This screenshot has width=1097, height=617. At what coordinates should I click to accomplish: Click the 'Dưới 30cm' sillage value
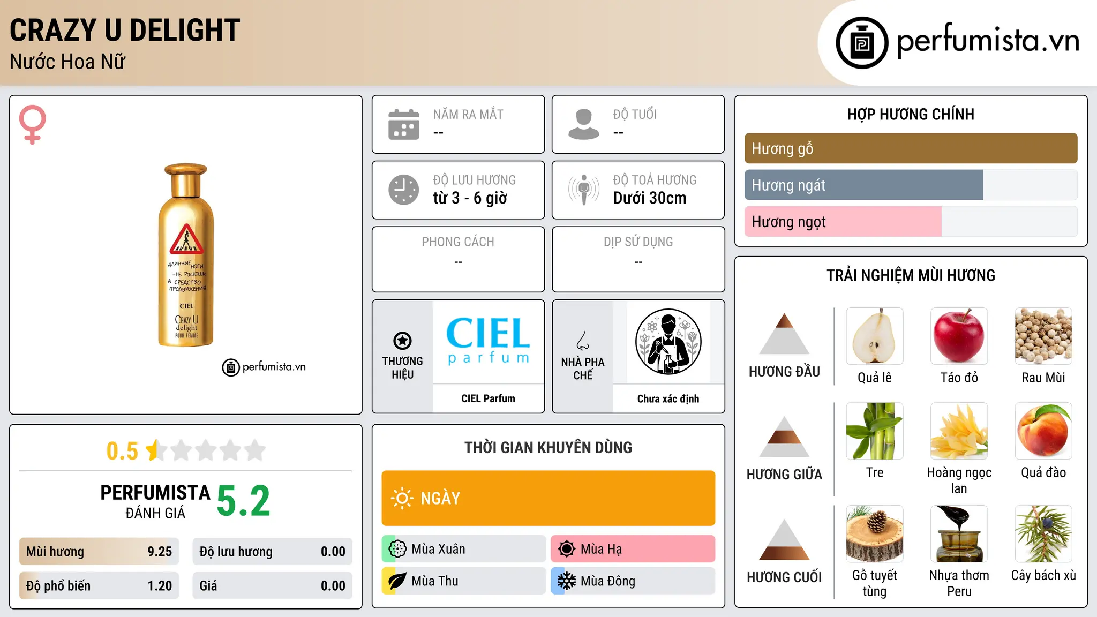(x=650, y=198)
